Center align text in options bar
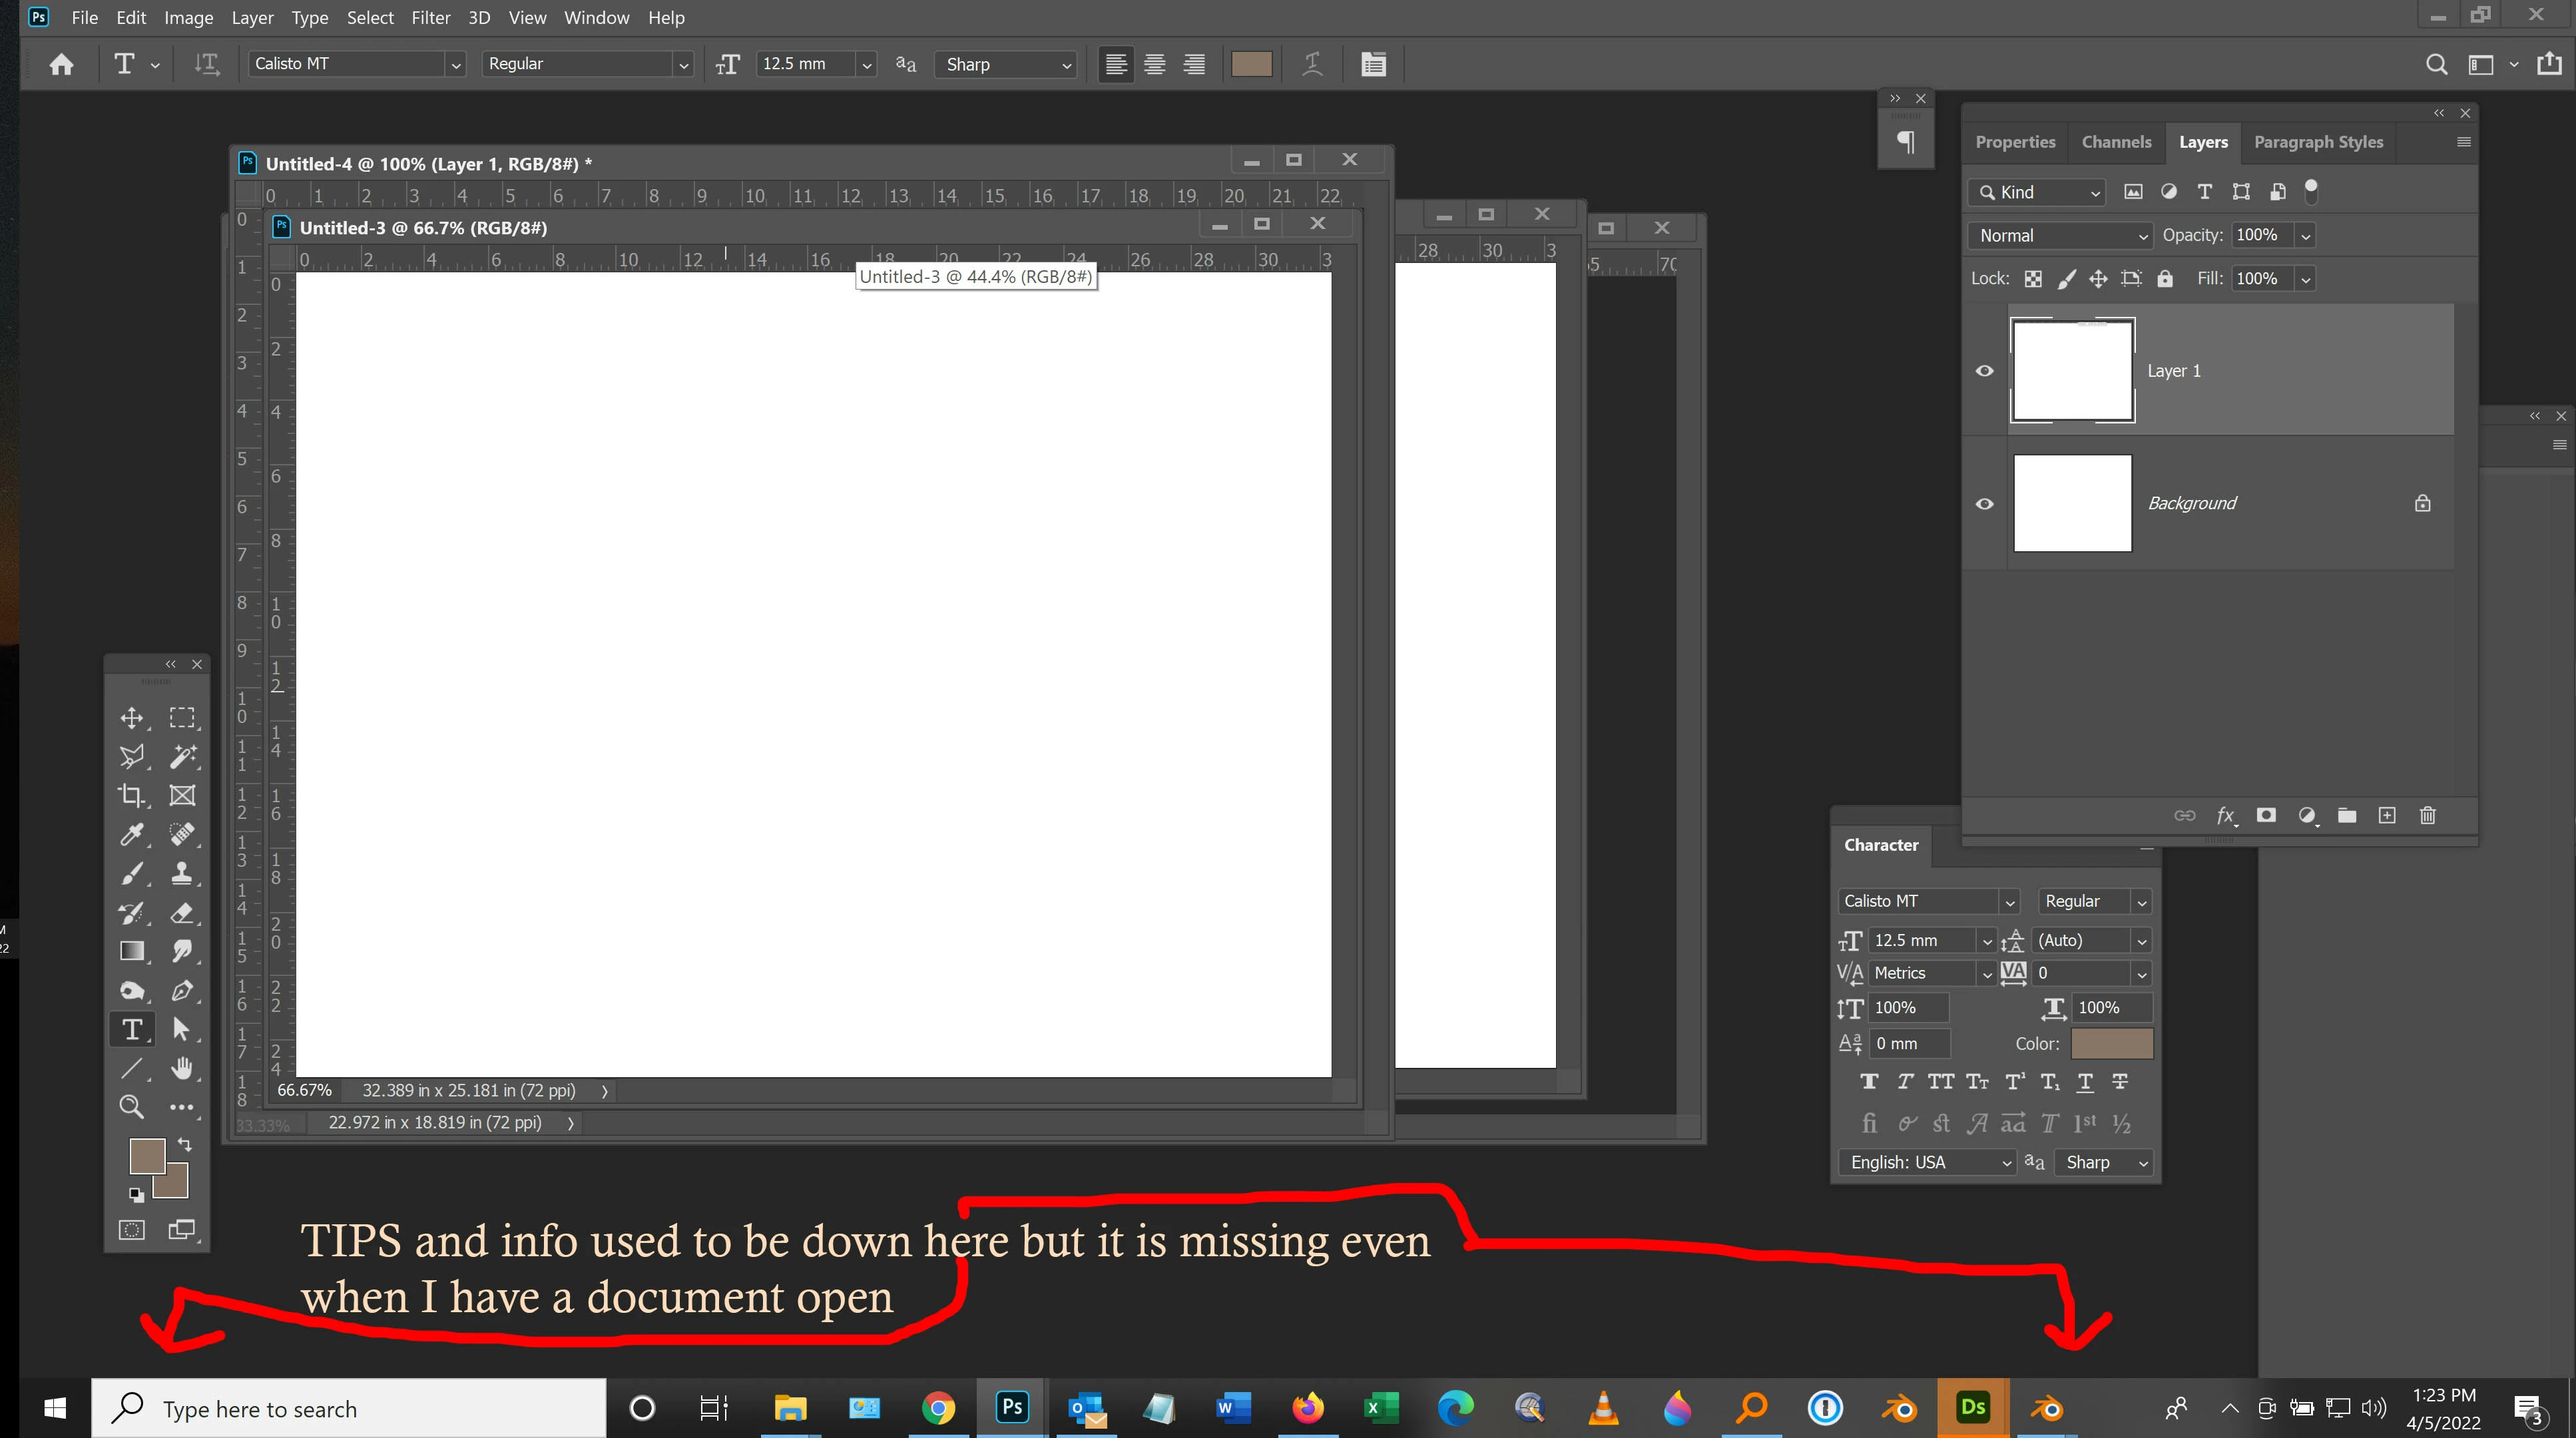Viewport: 2576px width, 1438px height. 1155,64
